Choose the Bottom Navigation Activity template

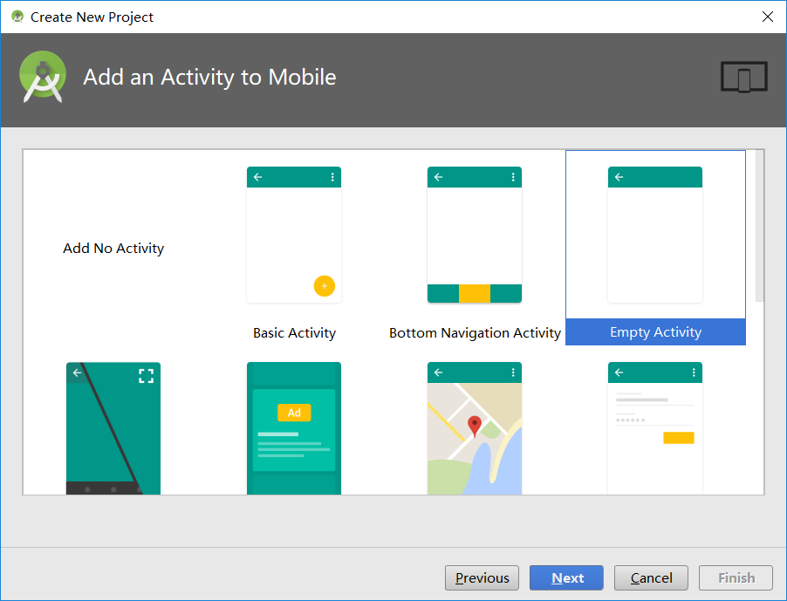tap(474, 234)
